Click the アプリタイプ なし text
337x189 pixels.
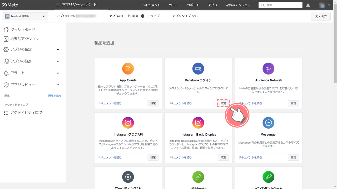[185, 16]
